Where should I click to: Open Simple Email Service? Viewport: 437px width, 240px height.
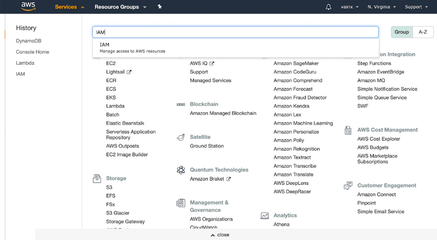click(x=381, y=212)
